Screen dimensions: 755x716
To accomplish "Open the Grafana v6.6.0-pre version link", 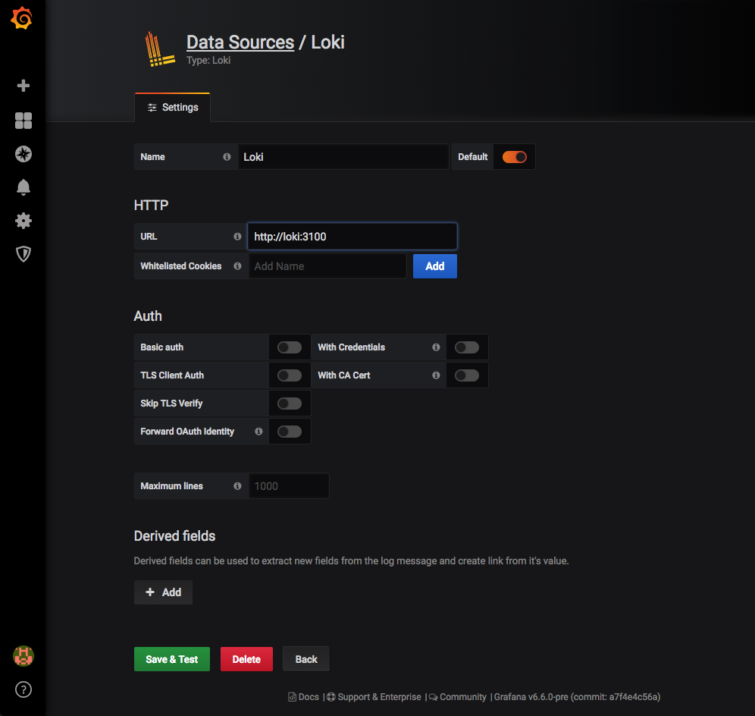I will pyautogui.click(x=577, y=697).
